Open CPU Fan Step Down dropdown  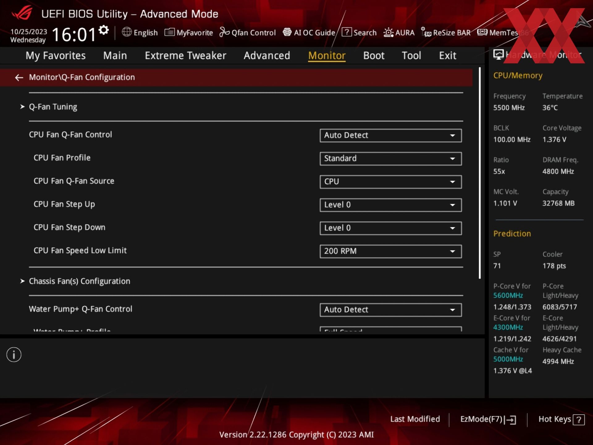point(391,228)
